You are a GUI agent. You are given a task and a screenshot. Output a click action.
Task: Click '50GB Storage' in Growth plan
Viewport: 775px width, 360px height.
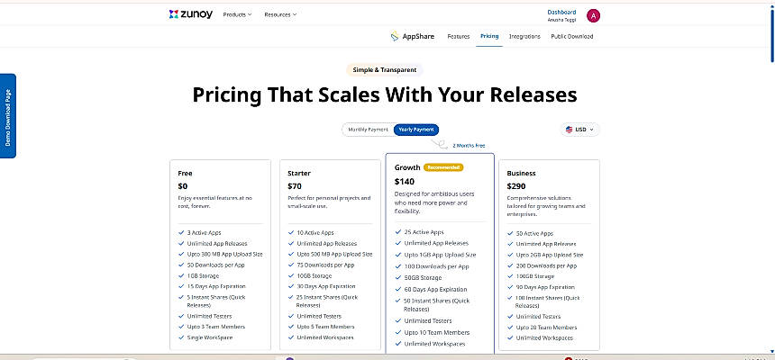(x=423, y=278)
